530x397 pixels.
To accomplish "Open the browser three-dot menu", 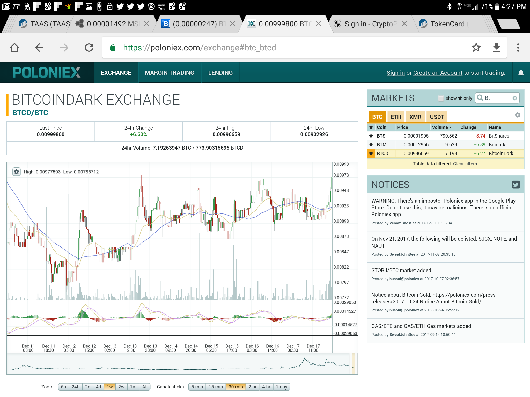I will click(518, 48).
